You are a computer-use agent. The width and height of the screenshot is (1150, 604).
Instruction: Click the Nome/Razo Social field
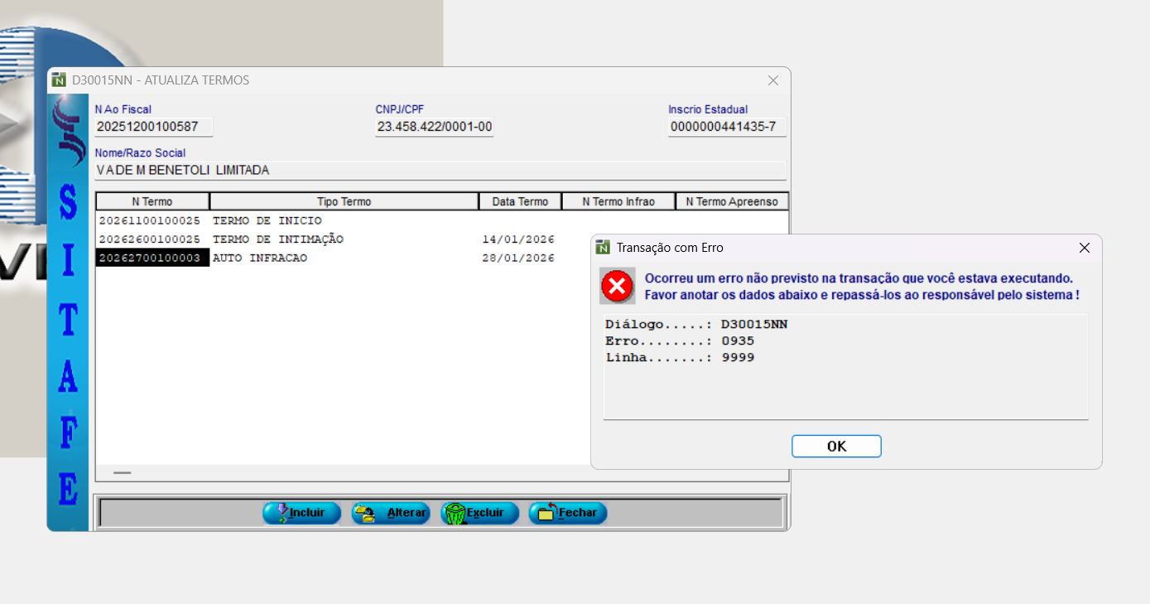point(440,170)
